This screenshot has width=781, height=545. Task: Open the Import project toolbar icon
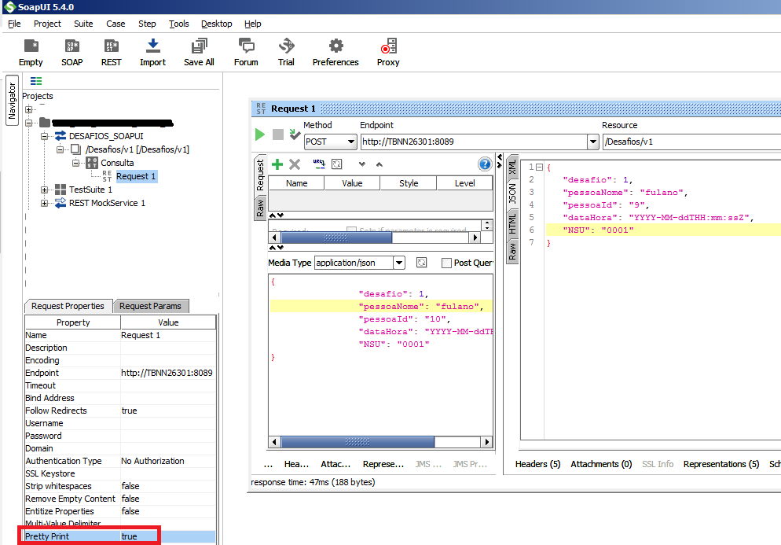[152, 52]
